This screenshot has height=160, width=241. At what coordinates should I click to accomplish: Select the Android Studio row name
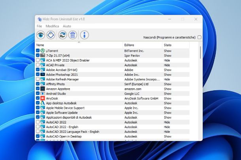(56, 94)
